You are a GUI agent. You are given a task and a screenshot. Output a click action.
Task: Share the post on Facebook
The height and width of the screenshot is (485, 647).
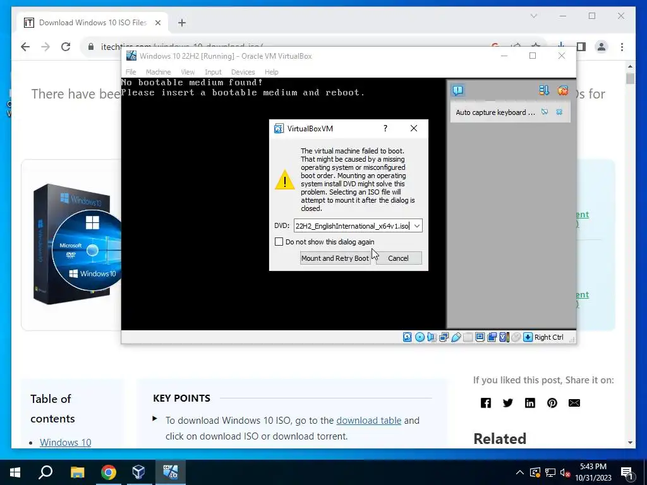pyautogui.click(x=486, y=403)
